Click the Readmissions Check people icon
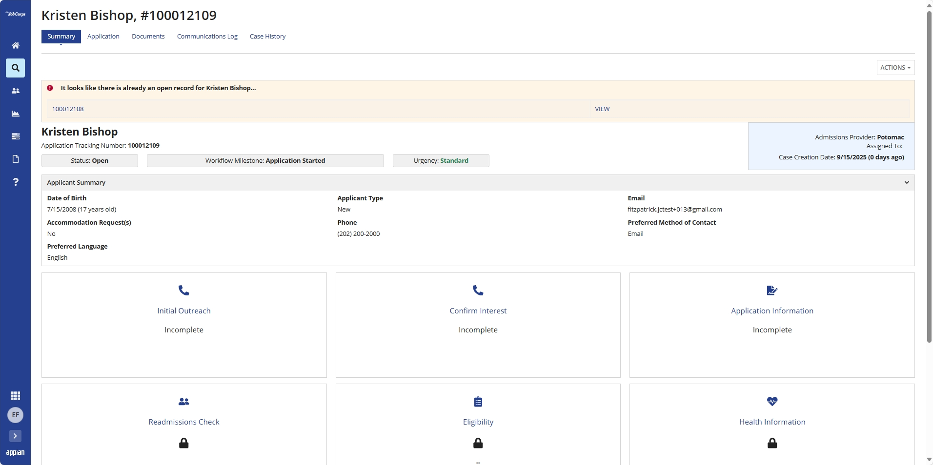The height and width of the screenshot is (465, 933). click(184, 402)
